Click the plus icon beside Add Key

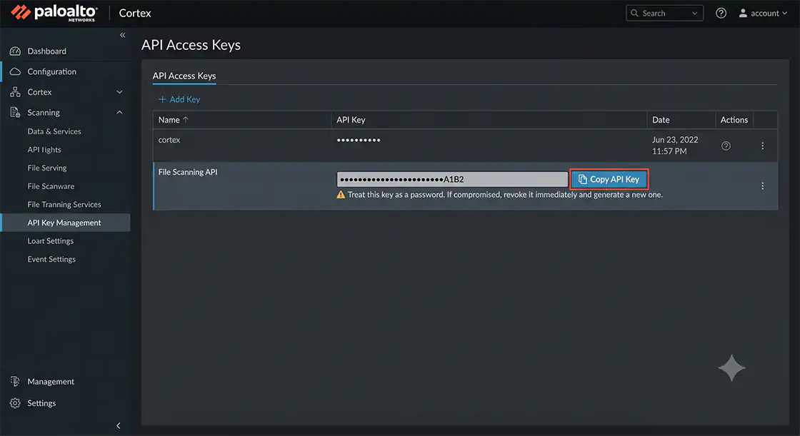(x=162, y=99)
